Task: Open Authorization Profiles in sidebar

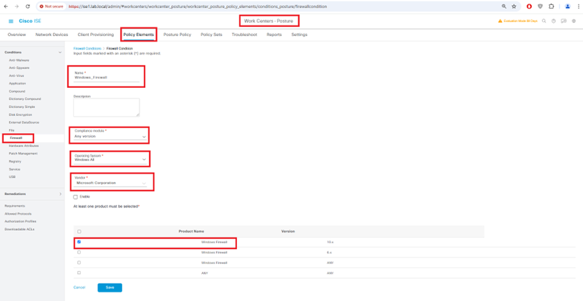Action: pos(20,221)
